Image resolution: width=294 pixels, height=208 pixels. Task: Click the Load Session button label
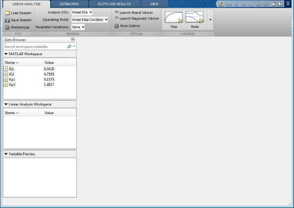click(x=21, y=13)
